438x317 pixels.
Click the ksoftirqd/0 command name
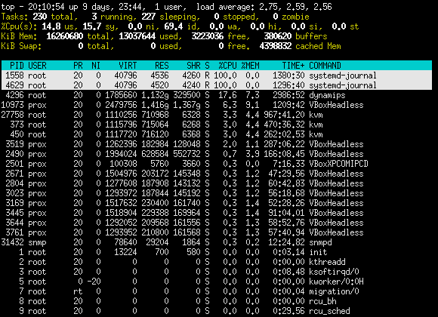[334, 272]
